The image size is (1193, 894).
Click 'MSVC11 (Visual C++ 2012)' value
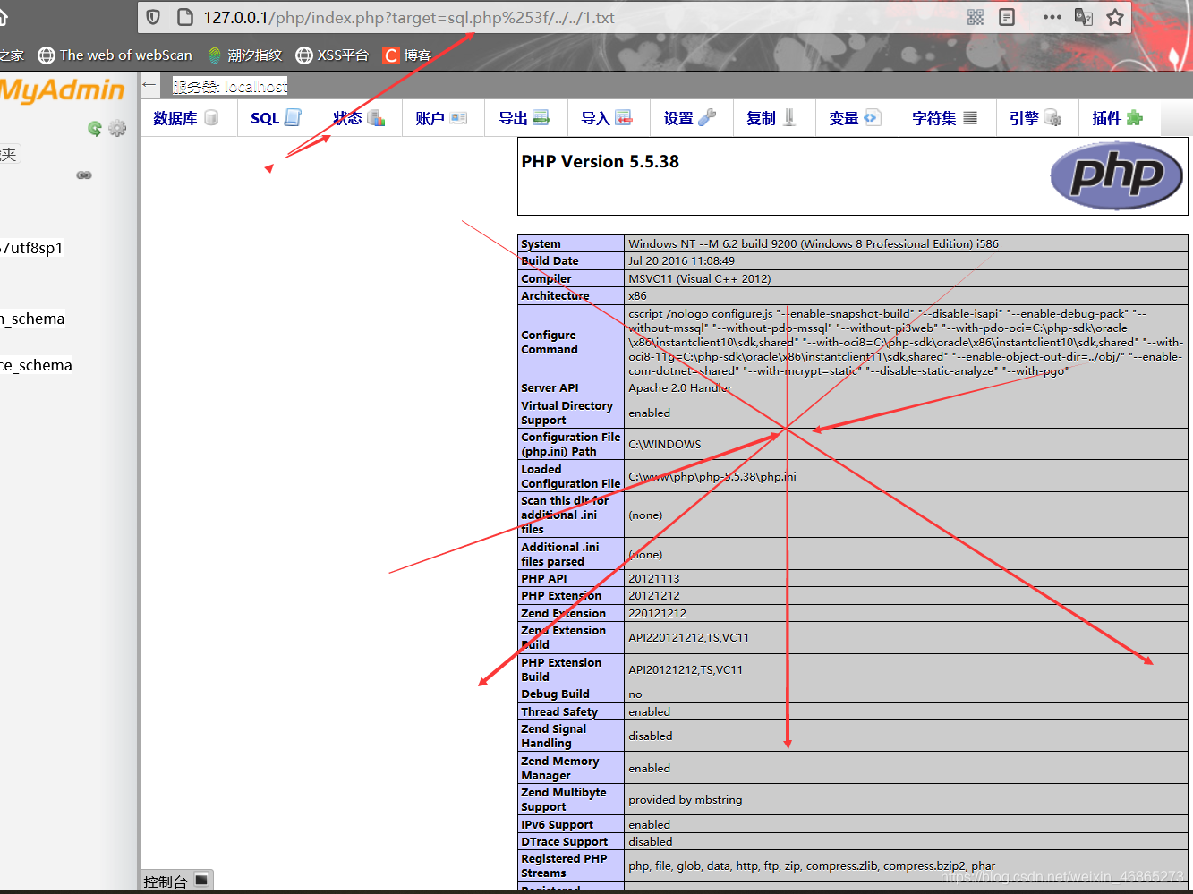pos(700,279)
